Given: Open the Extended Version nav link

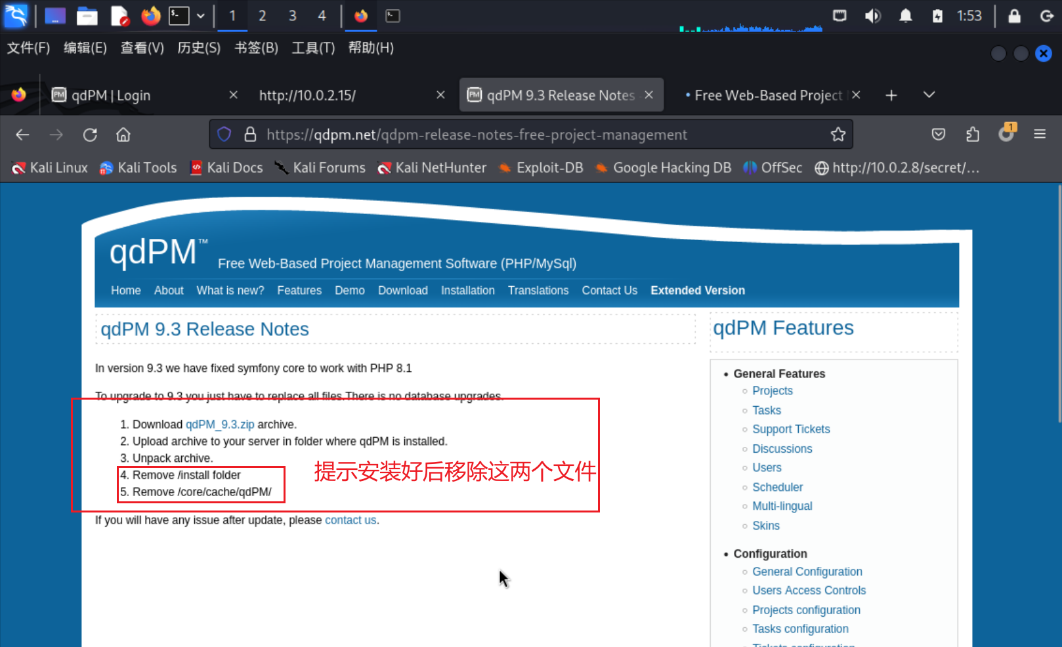Looking at the screenshot, I should 698,290.
